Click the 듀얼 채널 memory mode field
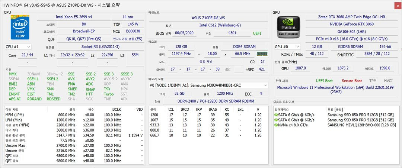The width and height of the screenshot is (402, 168). click(x=206, y=61)
